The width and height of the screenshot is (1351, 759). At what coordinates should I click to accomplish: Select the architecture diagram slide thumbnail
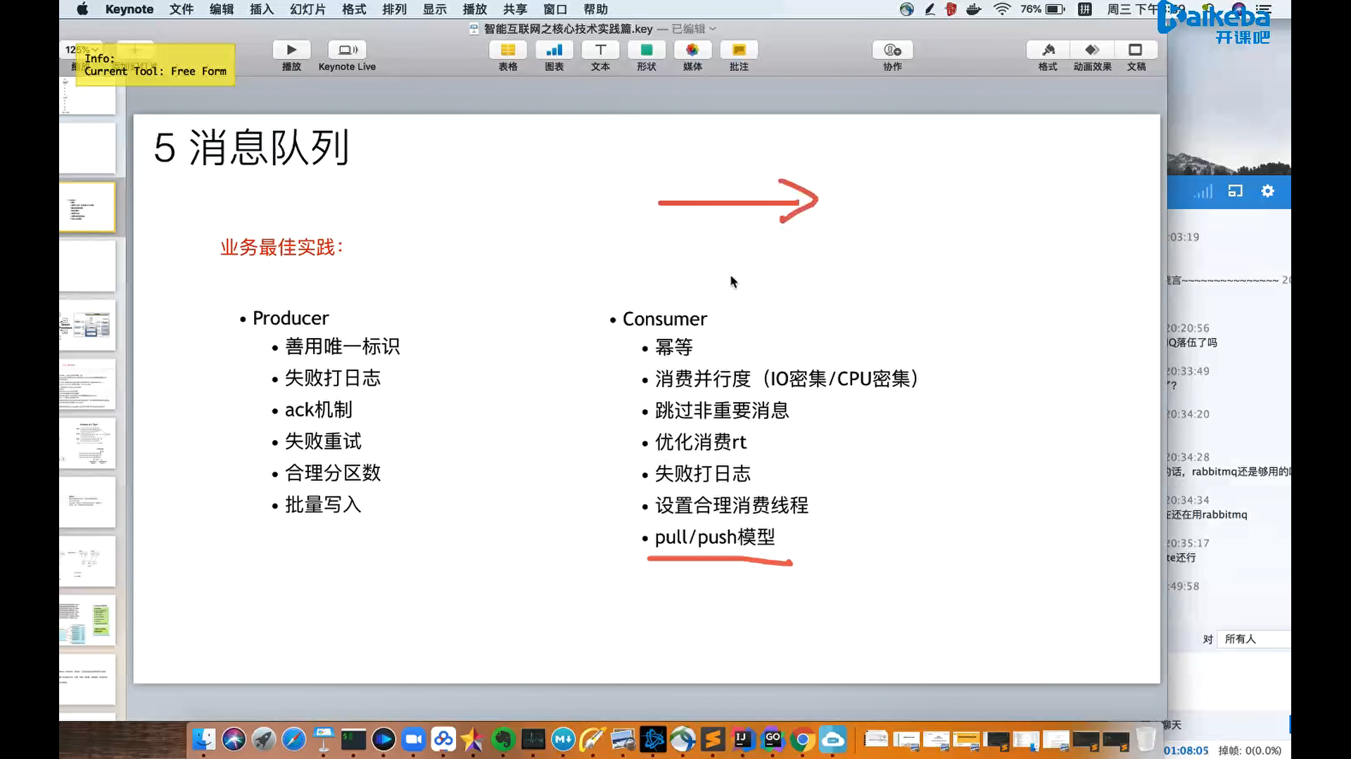pyautogui.click(x=87, y=325)
